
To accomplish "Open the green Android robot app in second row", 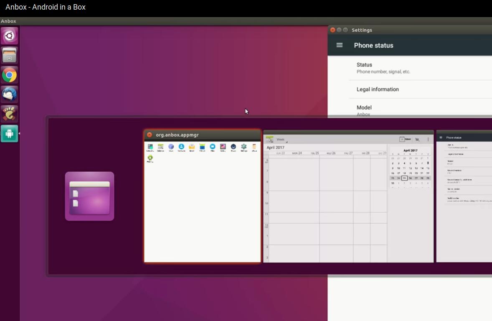I will pos(150,158).
